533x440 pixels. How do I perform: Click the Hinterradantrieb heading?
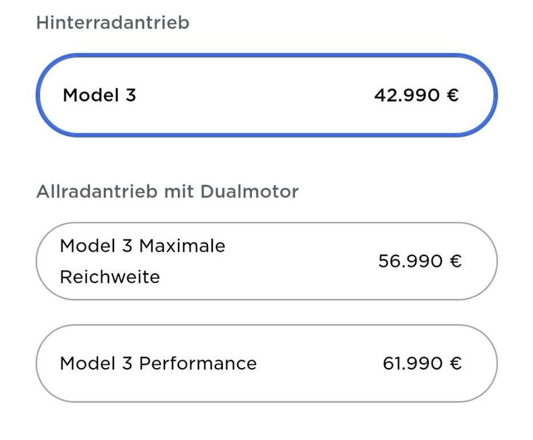click(112, 23)
